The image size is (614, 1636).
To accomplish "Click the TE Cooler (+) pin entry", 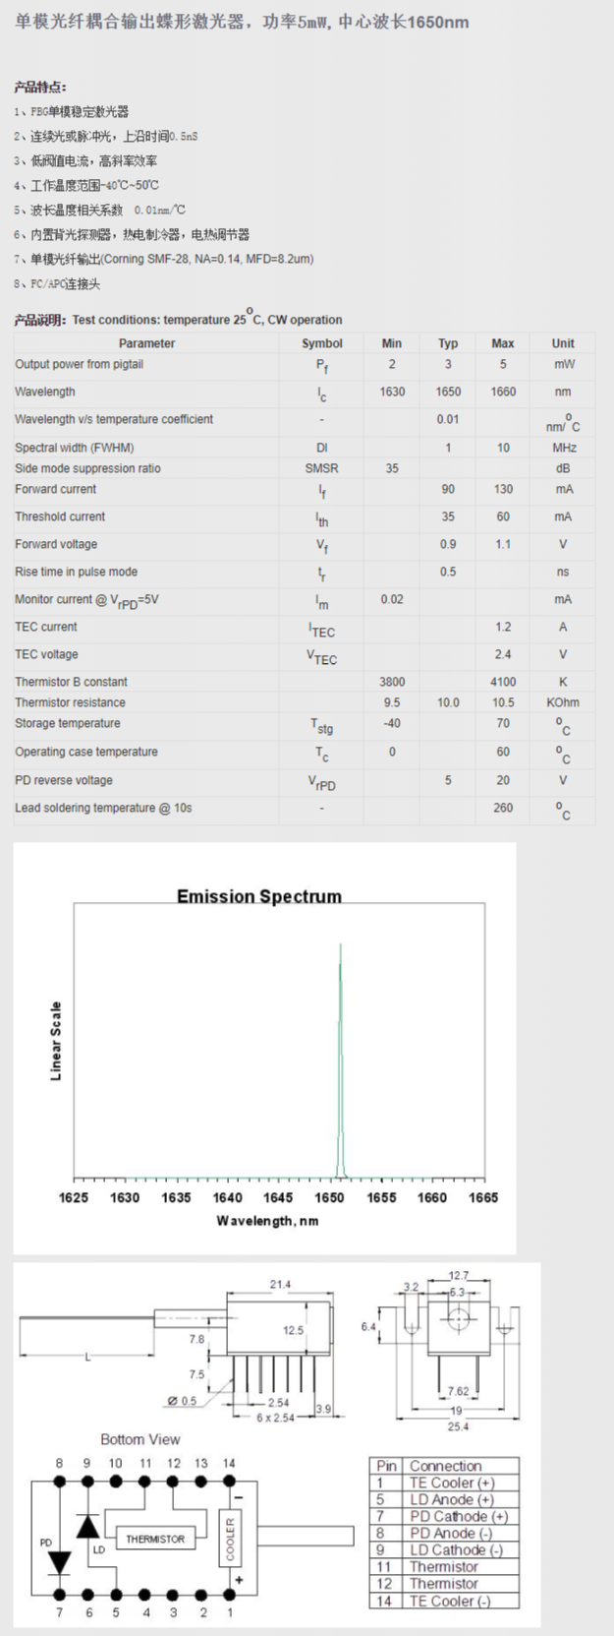I will click(451, 1483).
